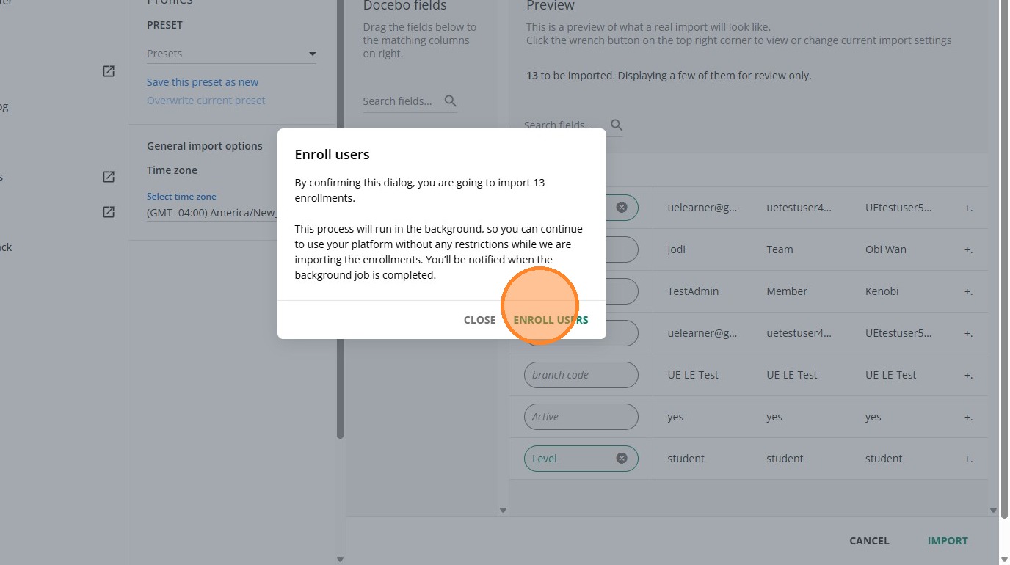Confirm with ENROLL USERS button
The height and width of the screenshot is (565, 1010).
pyautogui.click(x=551, y=320)
